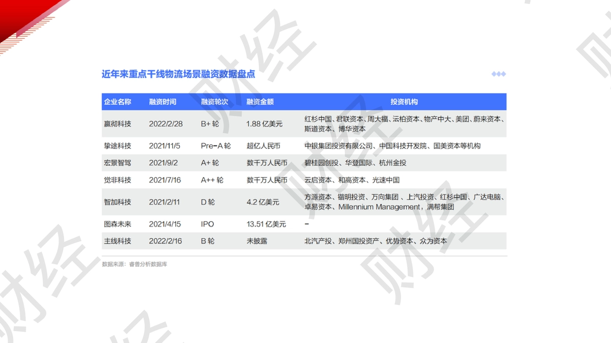Select the slide title about 干线物流场景融资

coord(178,74)
